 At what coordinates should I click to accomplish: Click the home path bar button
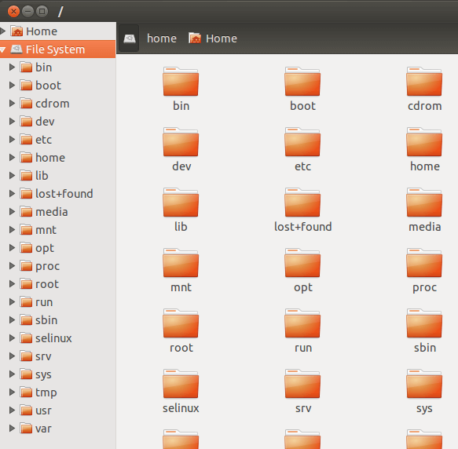pos(162,38)
